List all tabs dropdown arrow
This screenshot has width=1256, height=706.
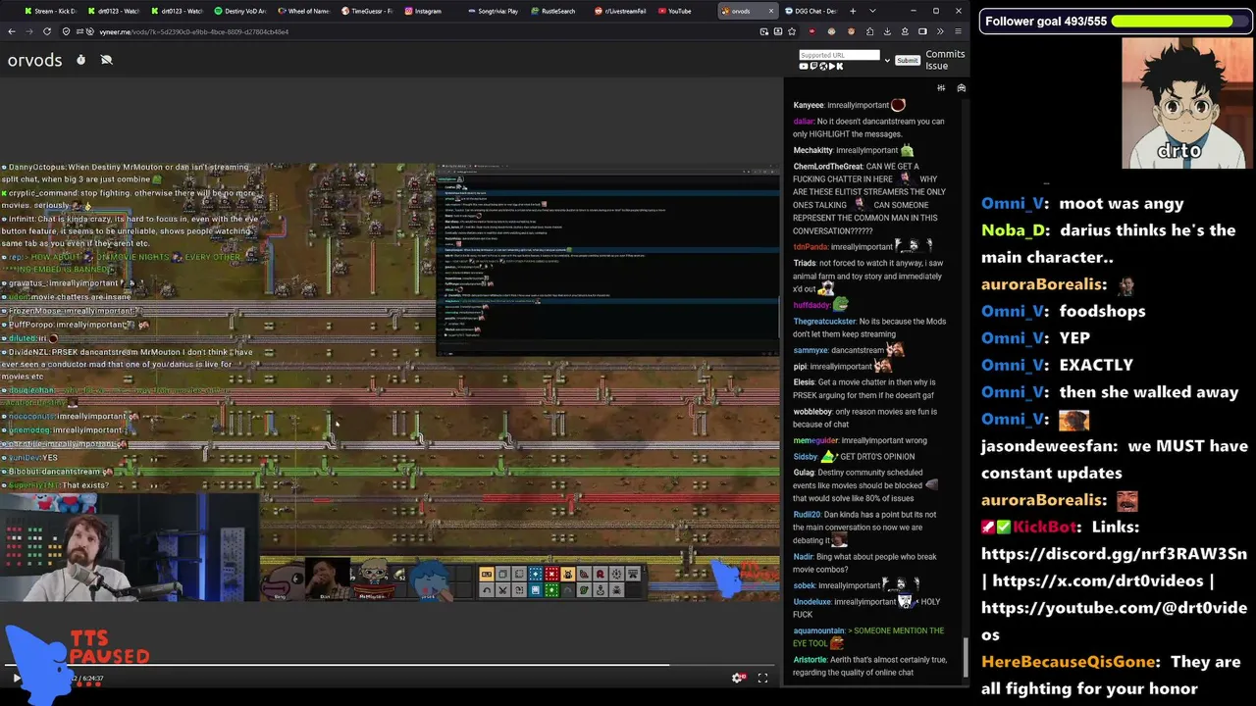872,11
